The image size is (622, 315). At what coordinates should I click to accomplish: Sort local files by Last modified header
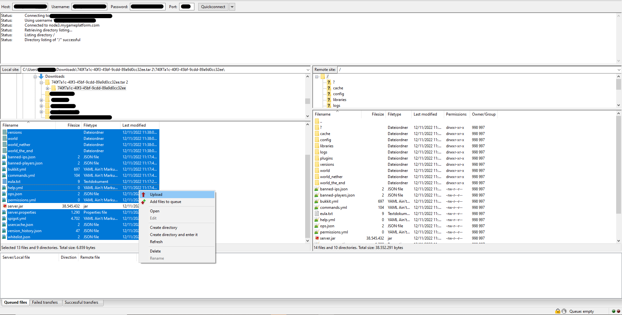[x=140, y=125]
